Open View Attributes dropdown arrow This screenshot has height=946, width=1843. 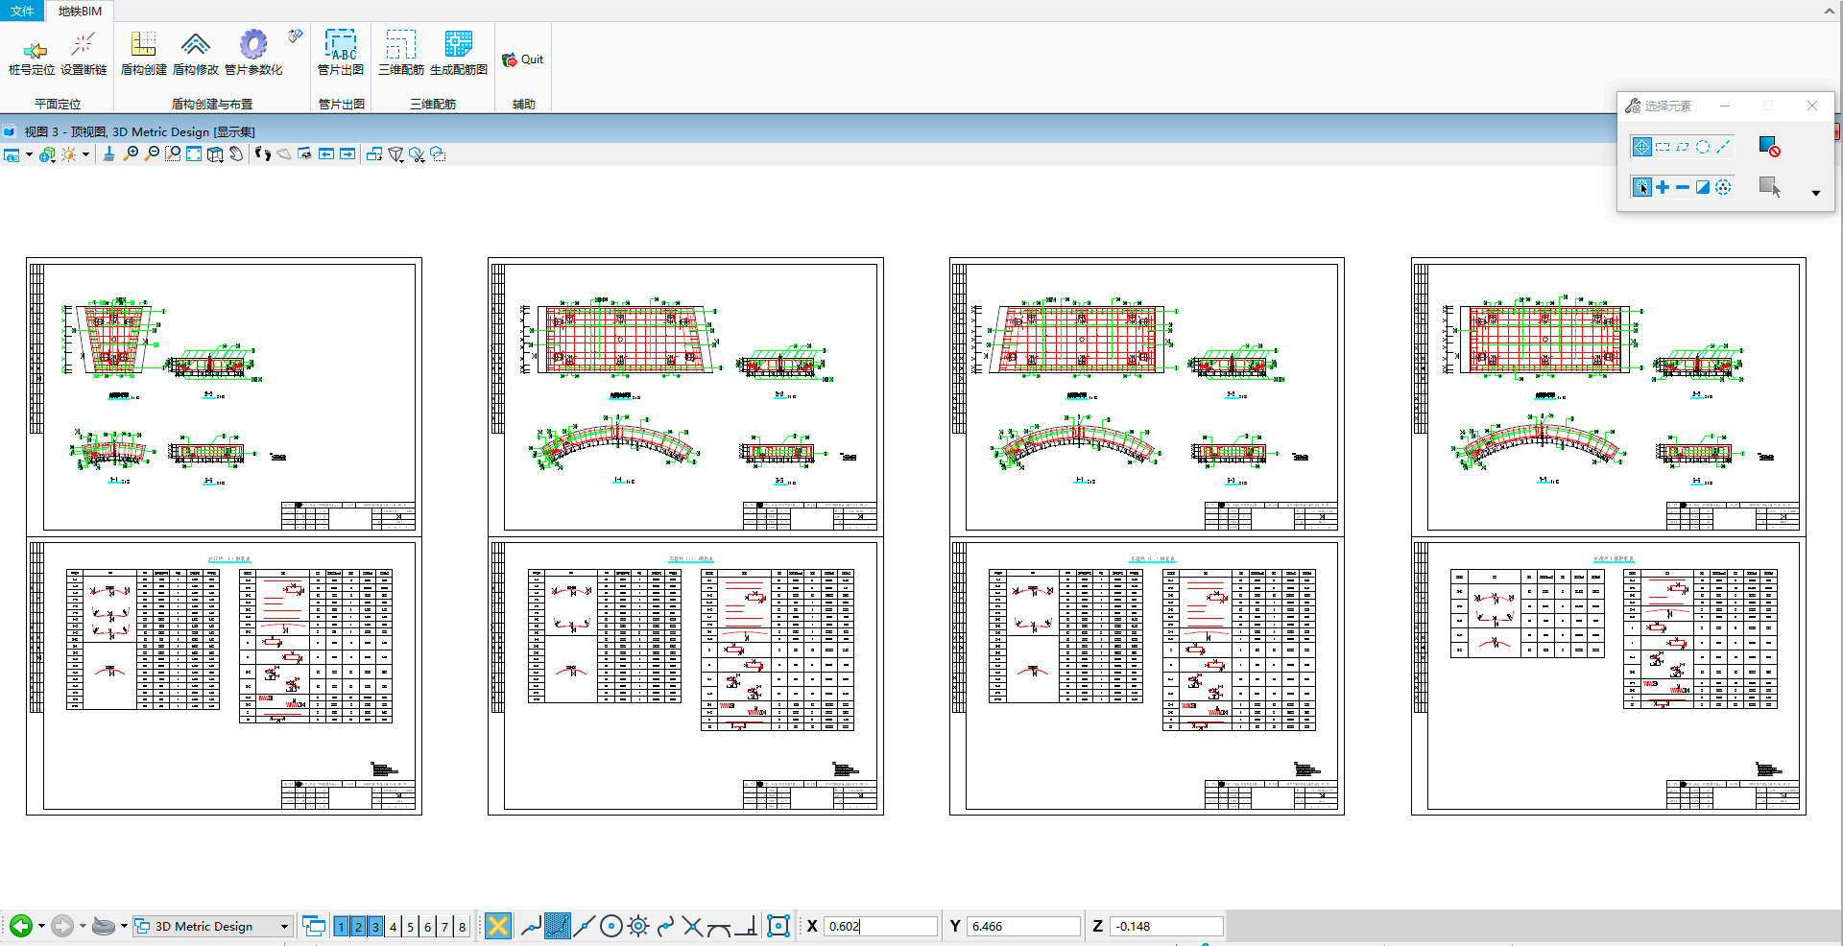tap(29, 155)
